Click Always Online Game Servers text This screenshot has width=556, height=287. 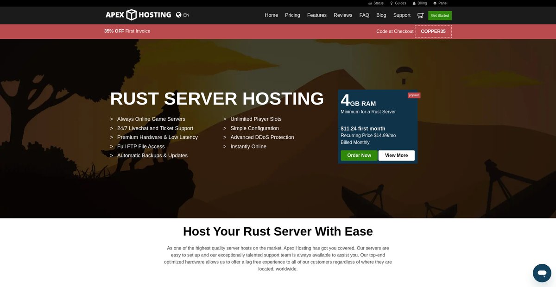(x=151, y=119)
